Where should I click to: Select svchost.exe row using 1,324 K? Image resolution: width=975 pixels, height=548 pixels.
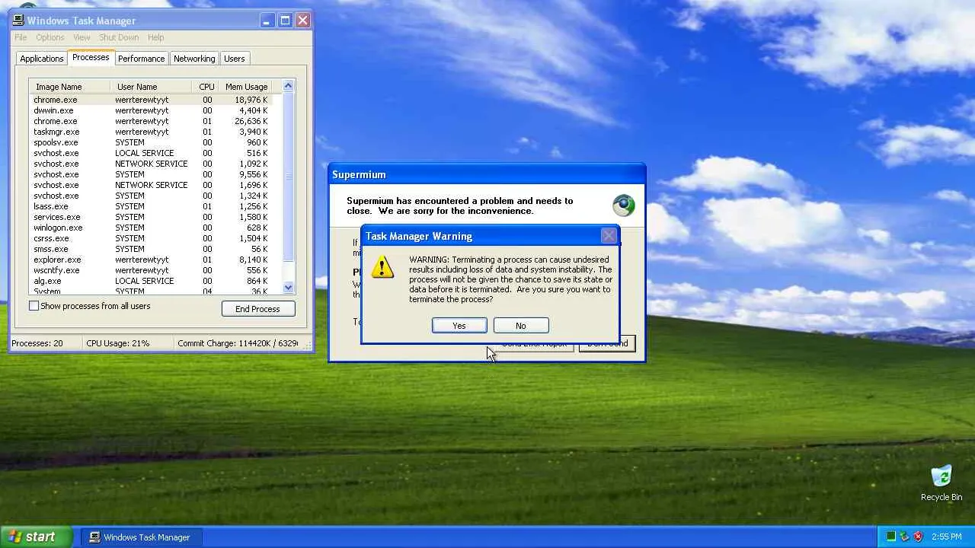coord(151,196)
